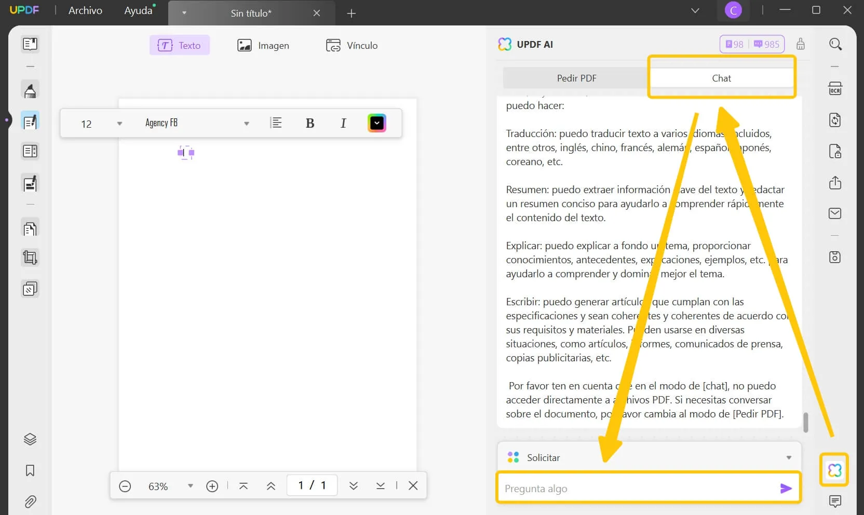The width and height of the screenshot is (864, 515).
Task: Open the Comments panel icon
Action: 835,501
